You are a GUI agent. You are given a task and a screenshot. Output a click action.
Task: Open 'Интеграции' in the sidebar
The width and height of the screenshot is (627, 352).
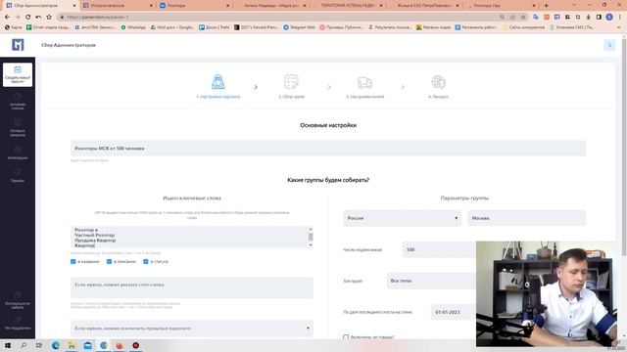(x=18, y=153)
